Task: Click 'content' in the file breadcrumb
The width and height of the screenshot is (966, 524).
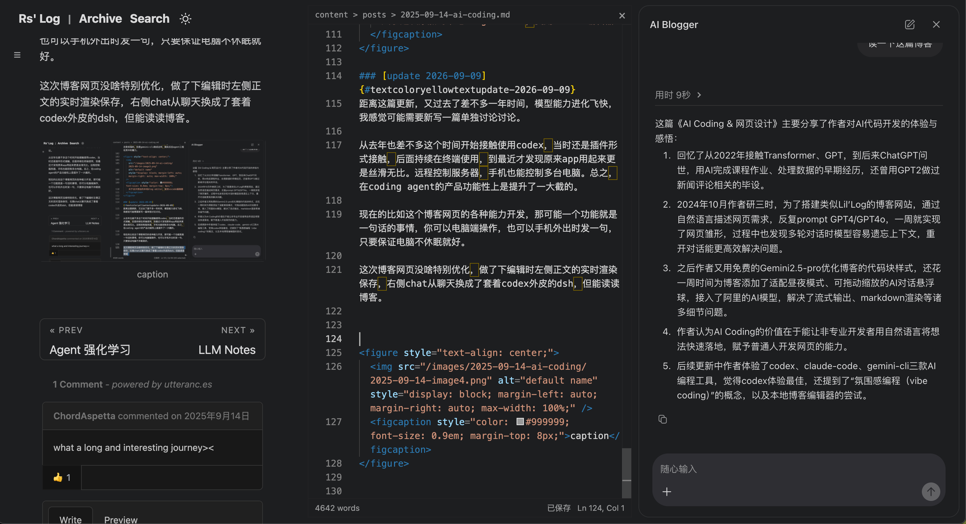Action: pyautogui.click(x=331, y=15)
